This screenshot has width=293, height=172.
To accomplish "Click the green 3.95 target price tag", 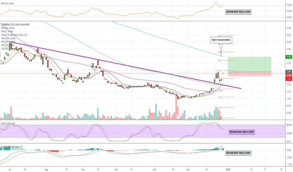I will (x=289, y=57).
